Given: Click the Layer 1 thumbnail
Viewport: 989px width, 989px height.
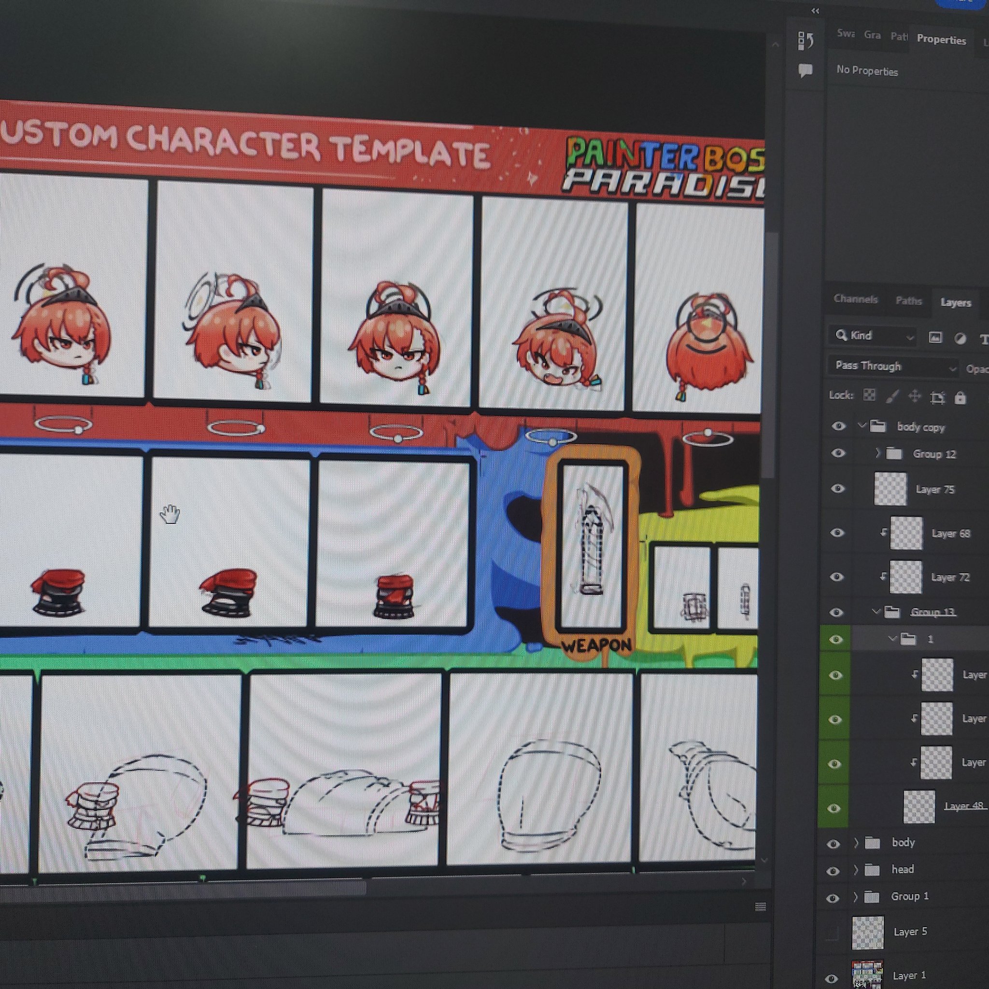Looking at the screenshot, I should [867, 975].
